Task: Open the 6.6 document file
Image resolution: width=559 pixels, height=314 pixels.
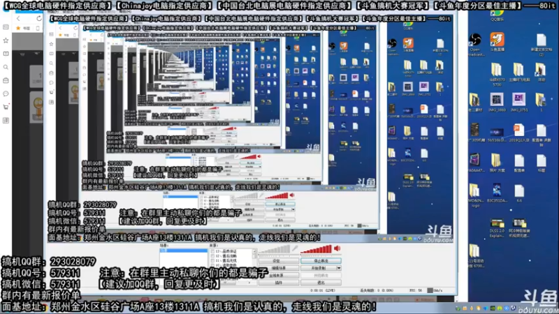Action: (x=518, y=194)
